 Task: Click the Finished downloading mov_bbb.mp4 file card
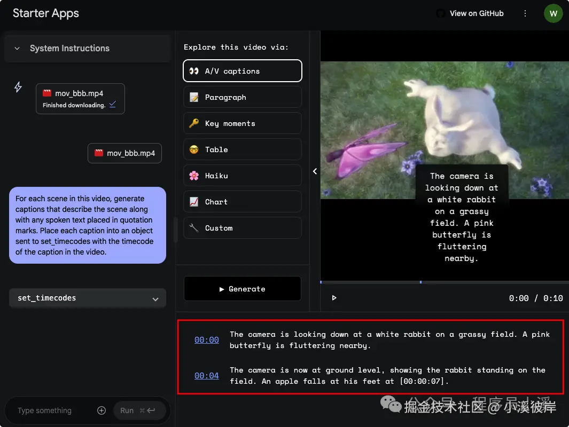coord(80,99)
